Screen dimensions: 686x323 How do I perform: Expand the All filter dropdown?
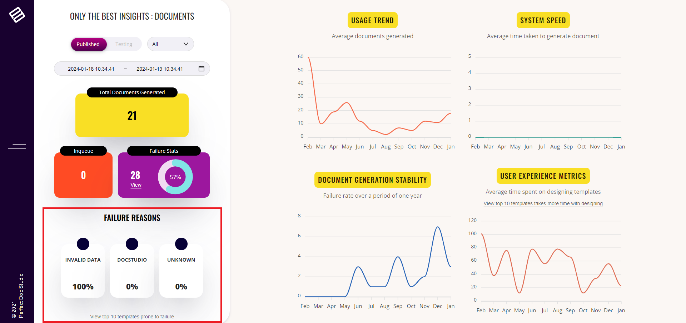tap(170, 44)
